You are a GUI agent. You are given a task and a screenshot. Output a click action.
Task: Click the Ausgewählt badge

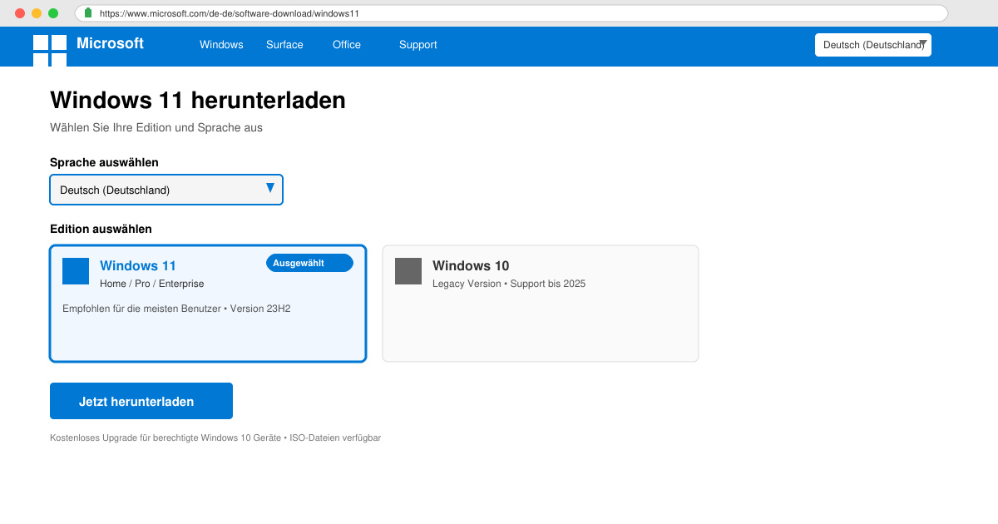pyautogui.click(x=309, y=263)
